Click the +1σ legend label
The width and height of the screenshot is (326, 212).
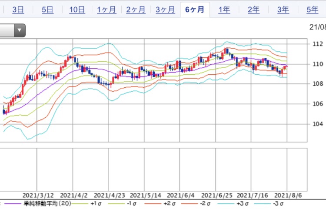(x=96, y=203)
